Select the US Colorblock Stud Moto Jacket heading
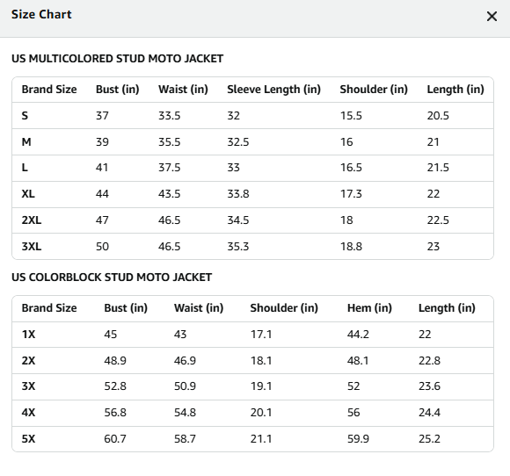The width and height of the screenshot is (510, 476). pyautogui.click(x=112, y=278)
